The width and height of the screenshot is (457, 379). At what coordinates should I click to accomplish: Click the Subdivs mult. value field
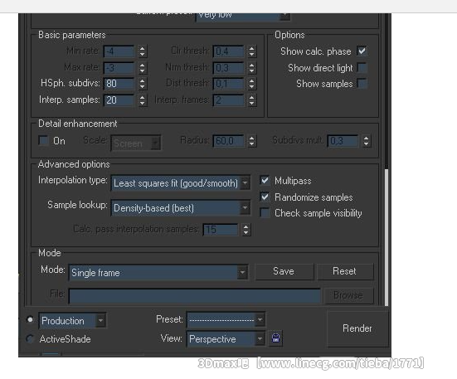(343, 141)
